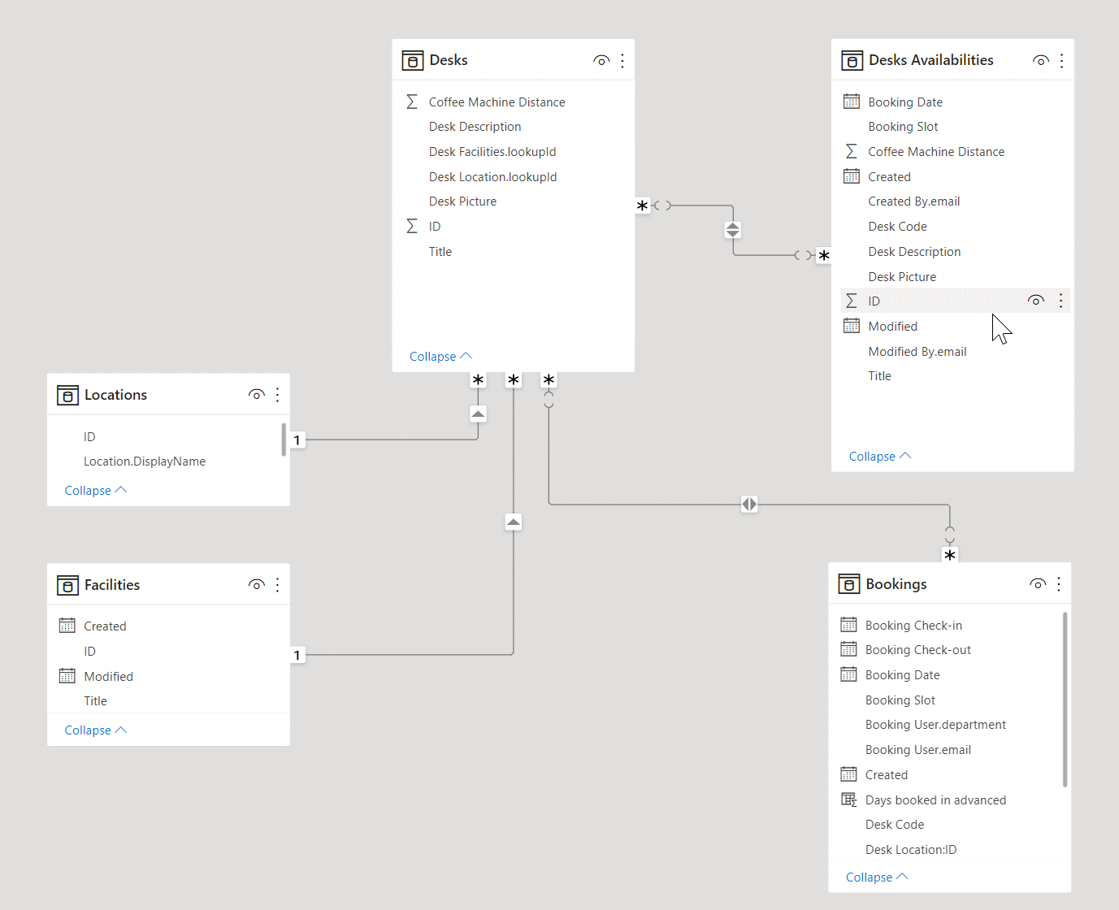Collapse the Desks Availabilities table
1119x910 pixels.
click(x=880, y=457)
